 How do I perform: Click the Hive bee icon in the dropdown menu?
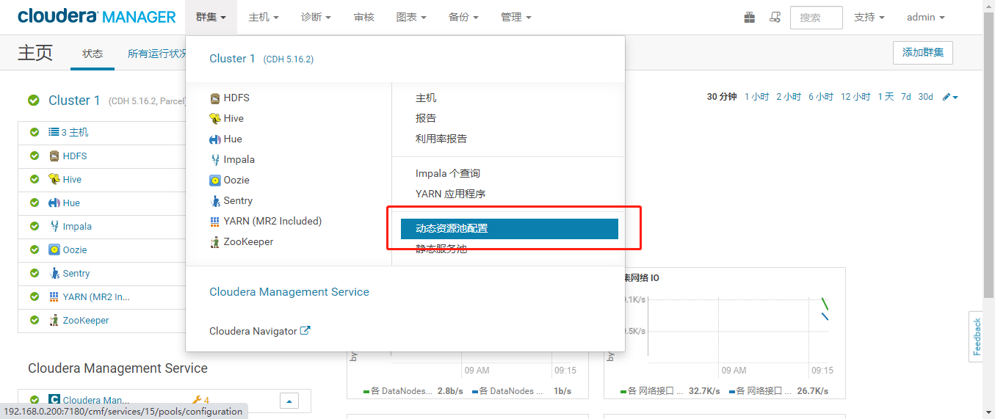point(215,119)
